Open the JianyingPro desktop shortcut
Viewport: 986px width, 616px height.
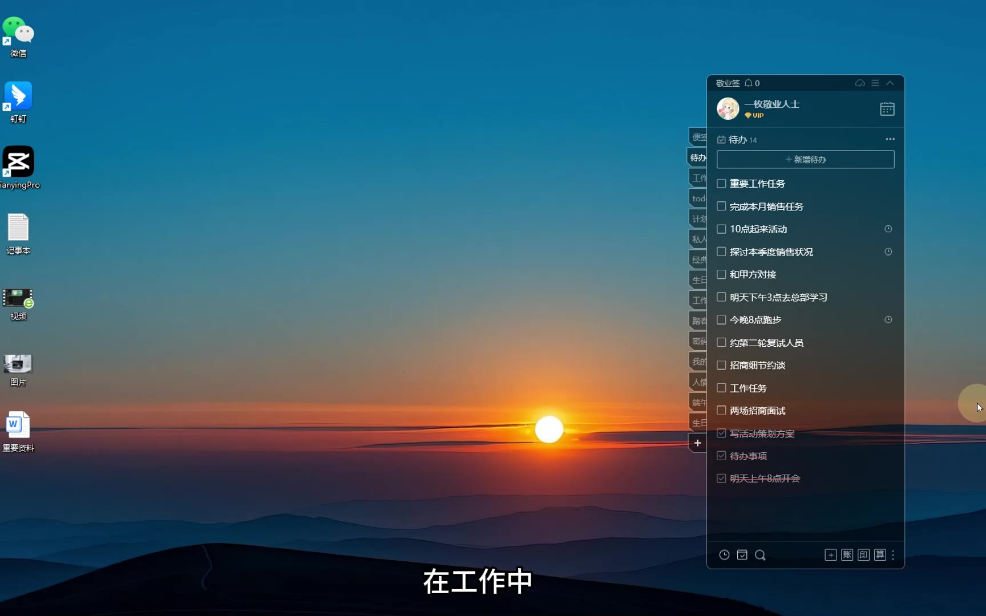pyautogui.click(x=19, y=167)
